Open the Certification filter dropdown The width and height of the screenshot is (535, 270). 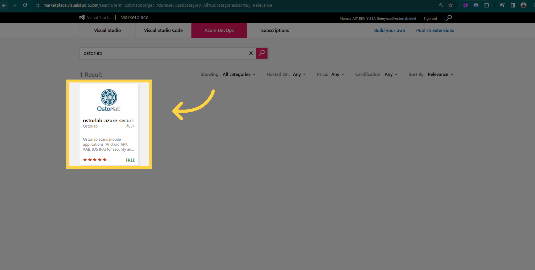[391, 75]
